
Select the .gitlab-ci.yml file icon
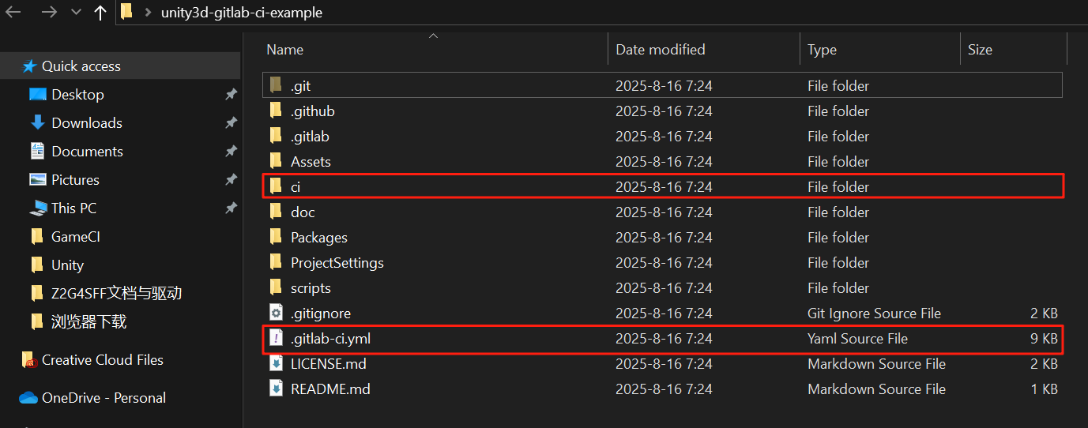276,338
